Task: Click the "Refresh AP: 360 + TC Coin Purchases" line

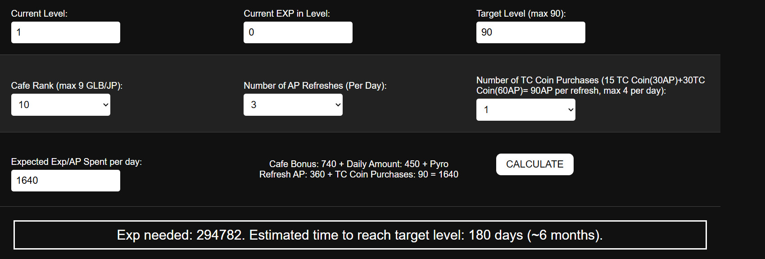Action: coord(358,174)
